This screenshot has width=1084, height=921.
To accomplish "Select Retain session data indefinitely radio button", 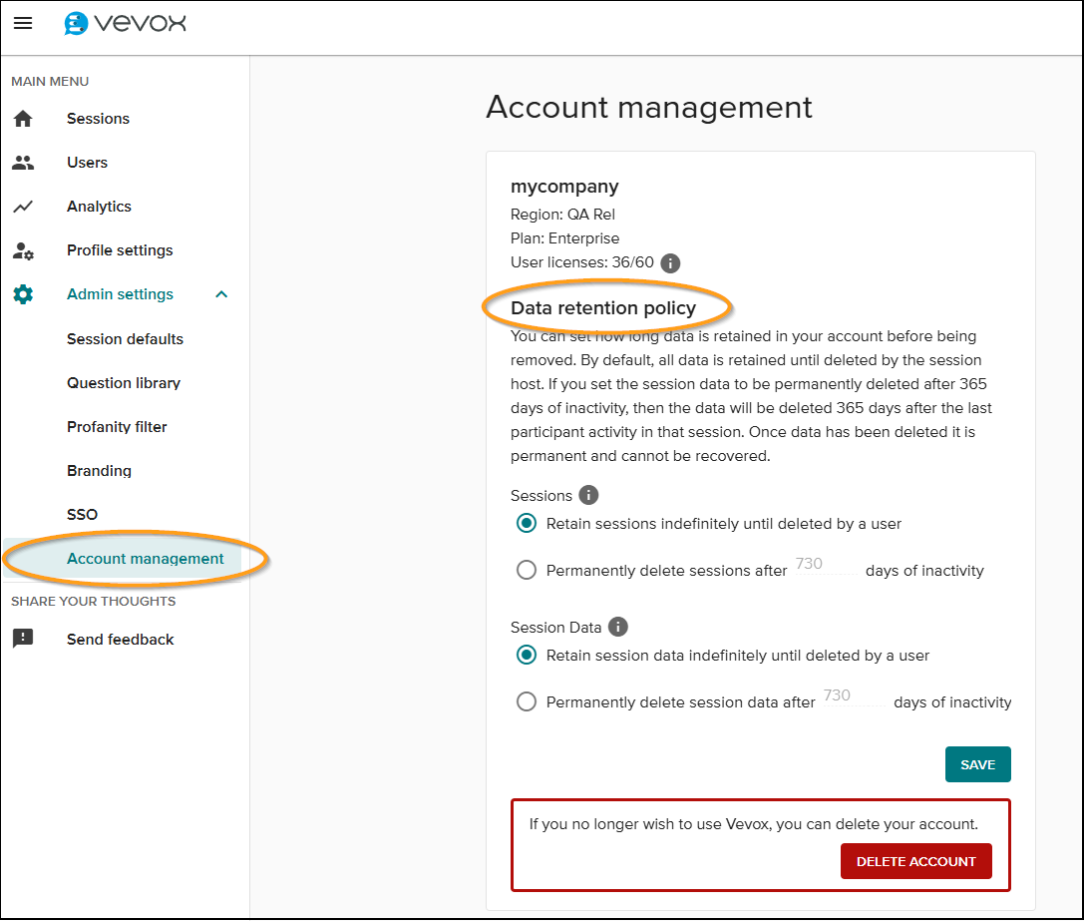I will click(x=527, y=655).
